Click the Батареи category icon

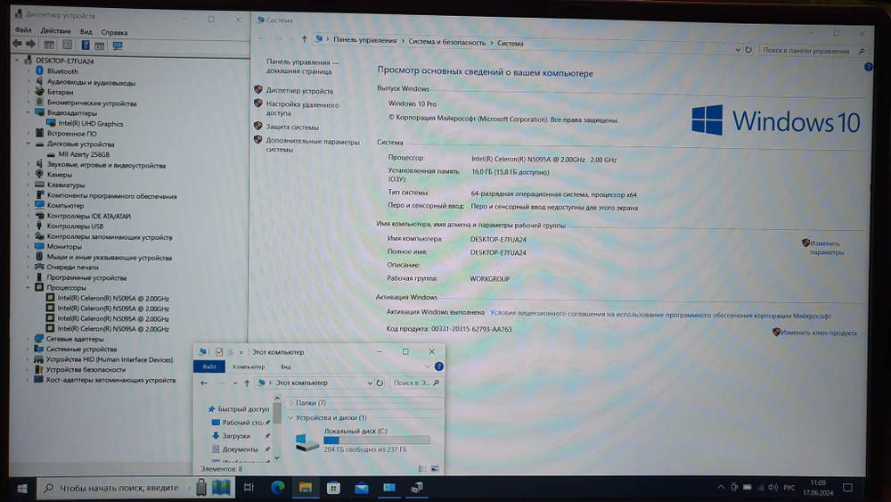point(39,92)
